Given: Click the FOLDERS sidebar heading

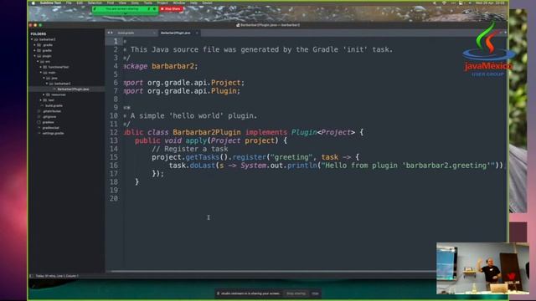Looking at the screenshot, I should point(39,34).
